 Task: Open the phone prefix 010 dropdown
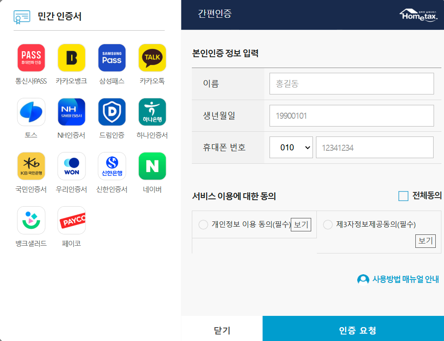[291, 147]
